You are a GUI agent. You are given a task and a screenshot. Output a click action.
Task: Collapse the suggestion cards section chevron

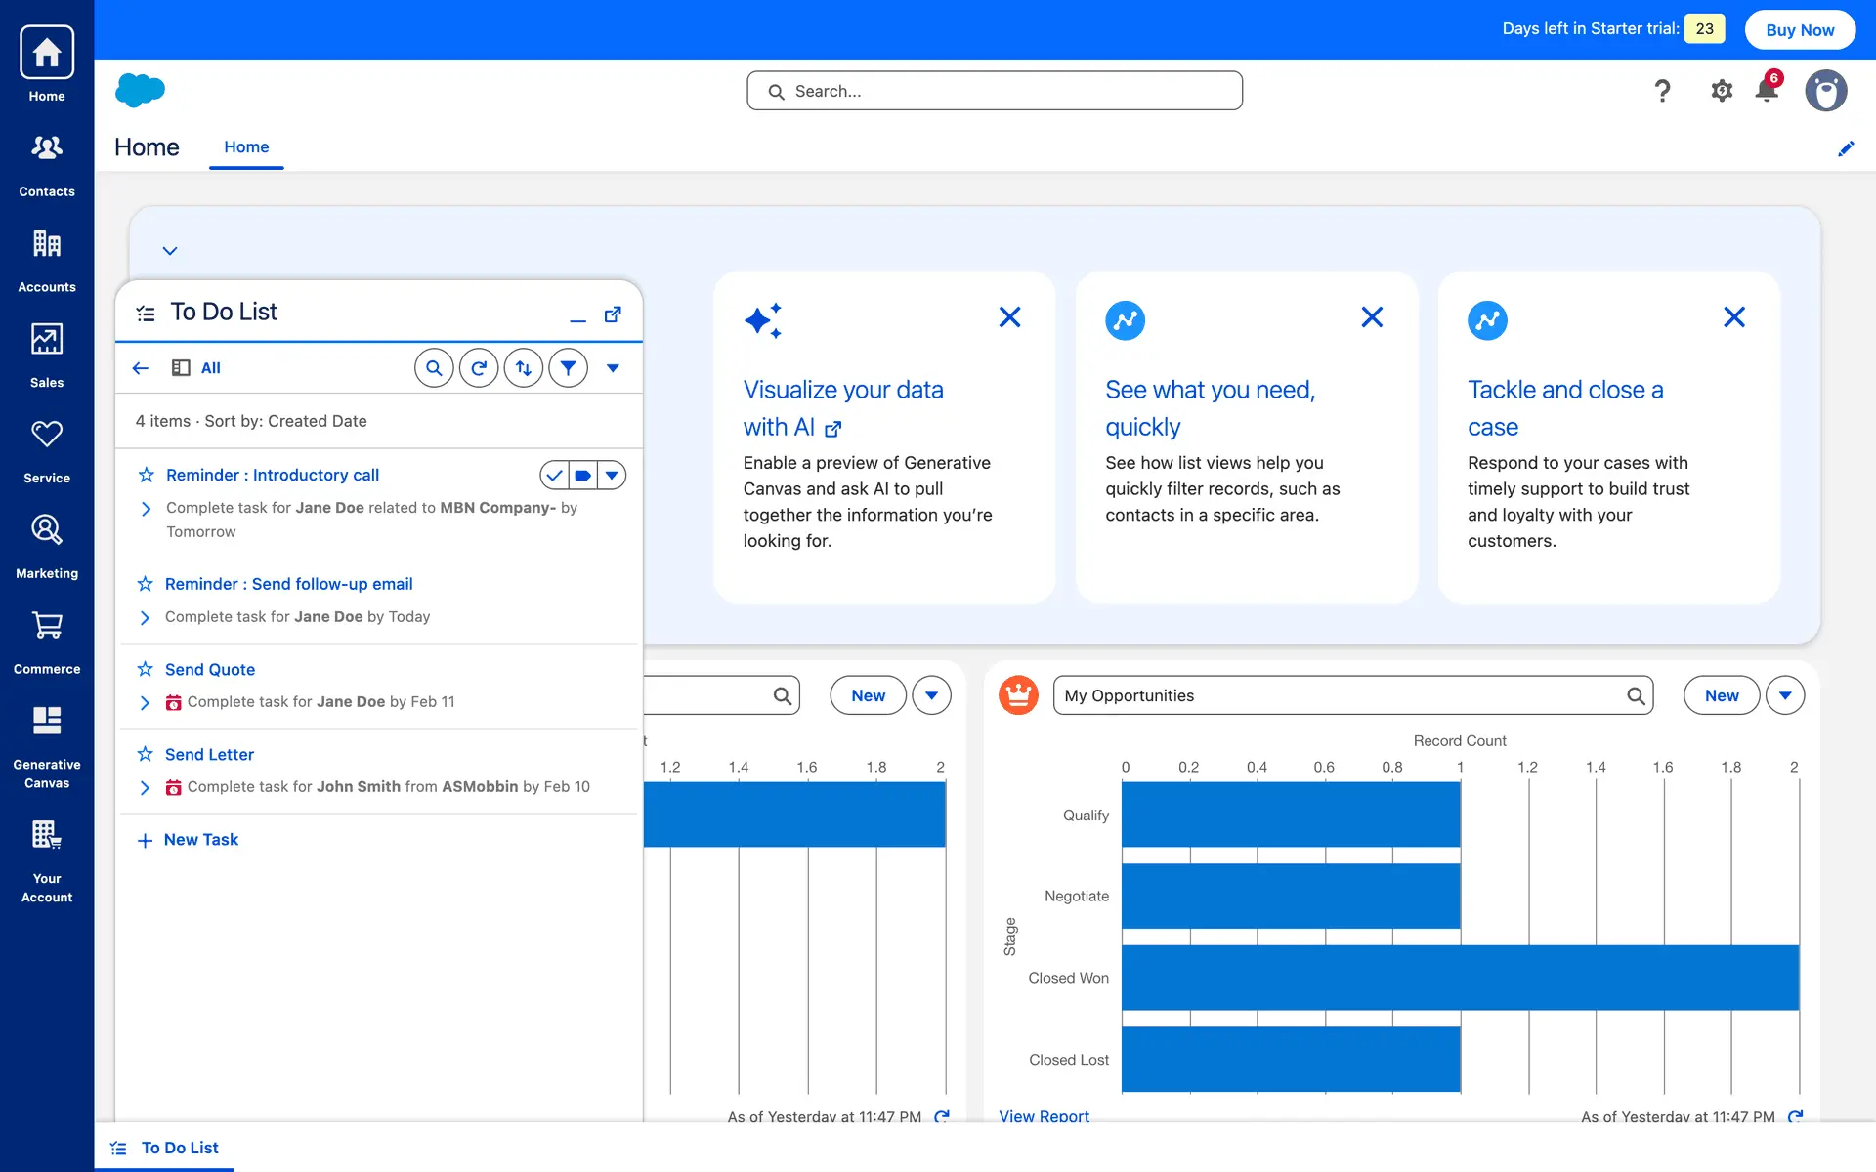coord(170,251)
